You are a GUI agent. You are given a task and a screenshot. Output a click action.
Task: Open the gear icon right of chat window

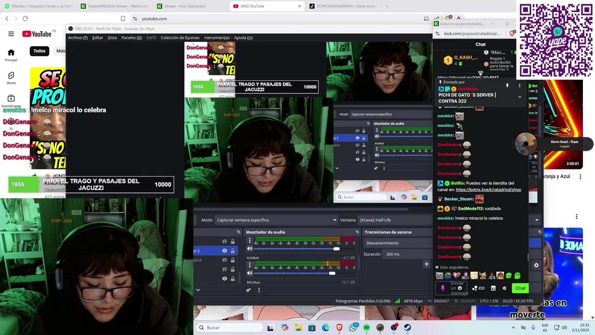pos(536,265)
